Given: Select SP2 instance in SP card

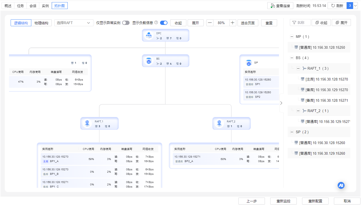Looking at the screenshot, I should coord(261,95).
